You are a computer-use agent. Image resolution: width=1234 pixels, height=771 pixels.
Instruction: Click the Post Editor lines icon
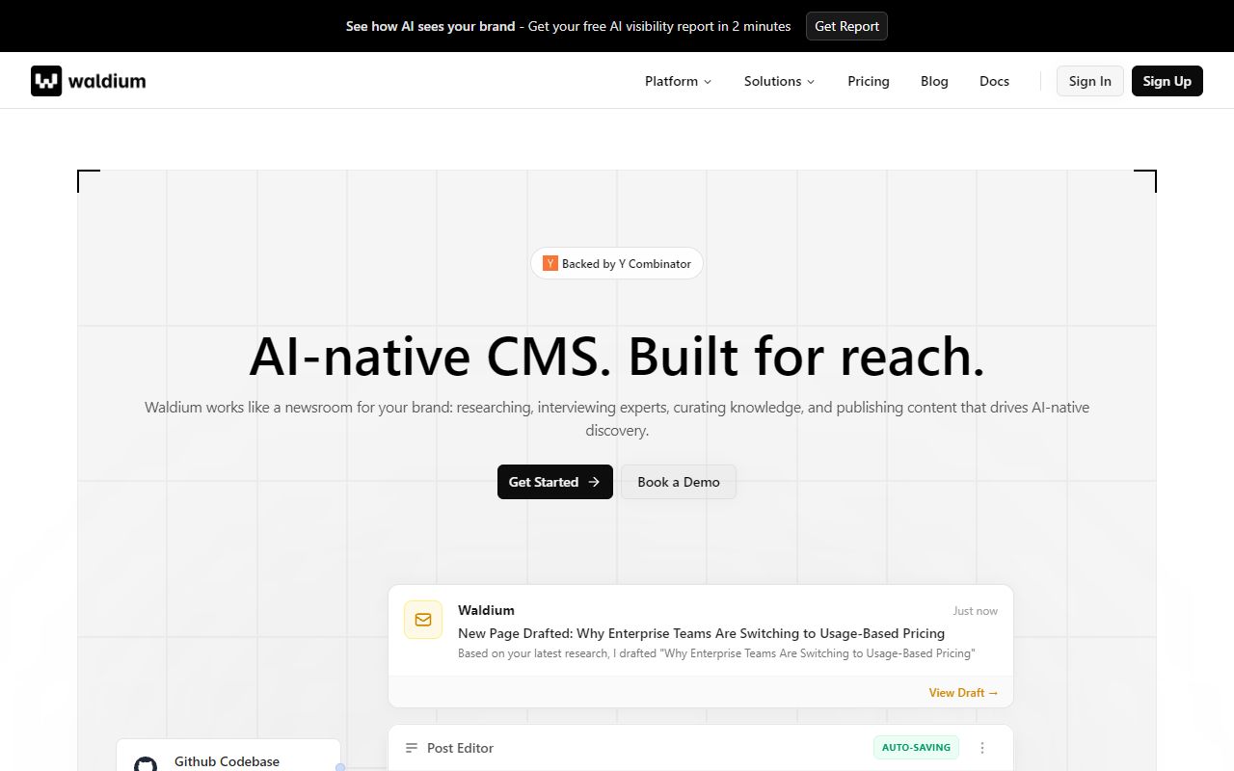tap(412, 748)
